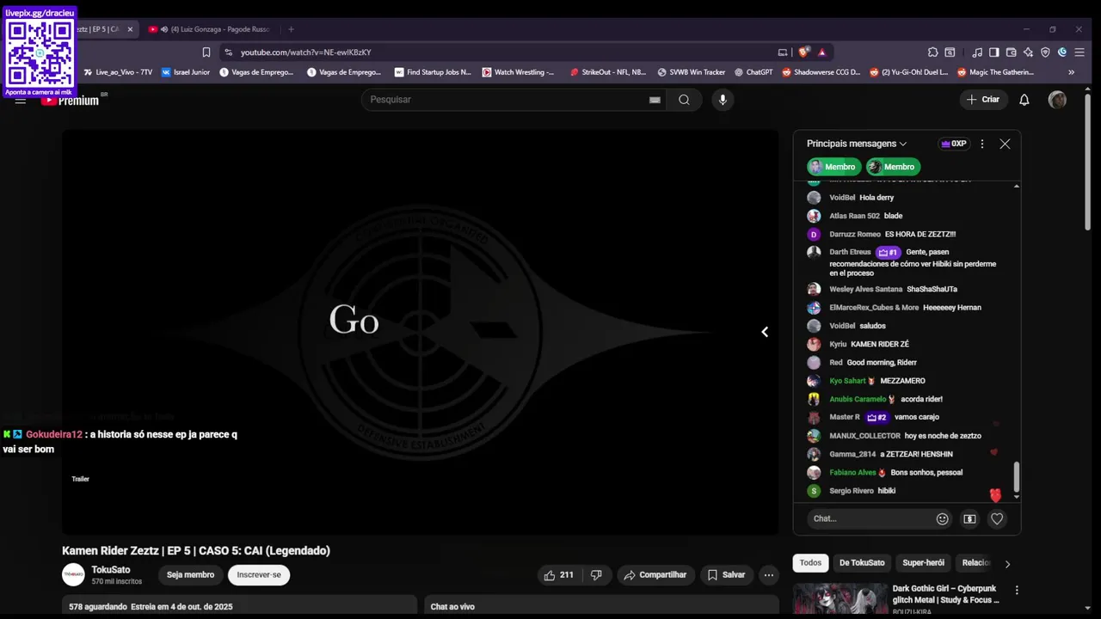Select the Super-herói filter chip

[923, 563]
